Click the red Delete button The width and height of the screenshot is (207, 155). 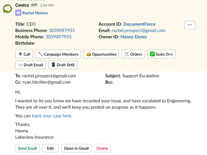click(102, 148)
